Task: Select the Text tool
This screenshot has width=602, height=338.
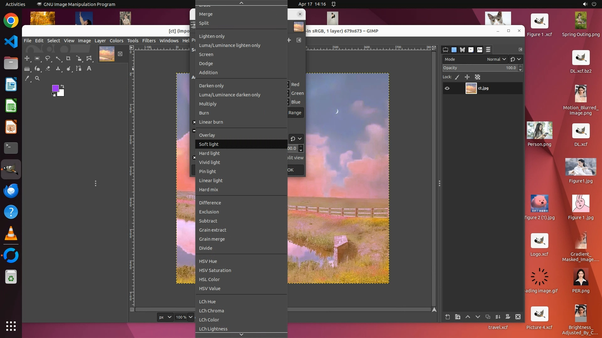Action: pos(89,69)
